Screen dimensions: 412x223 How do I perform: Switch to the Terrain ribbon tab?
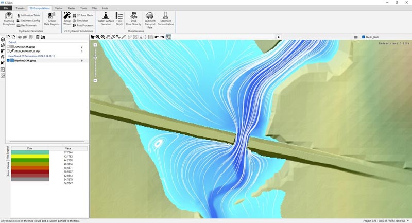[x=20, y=8]
